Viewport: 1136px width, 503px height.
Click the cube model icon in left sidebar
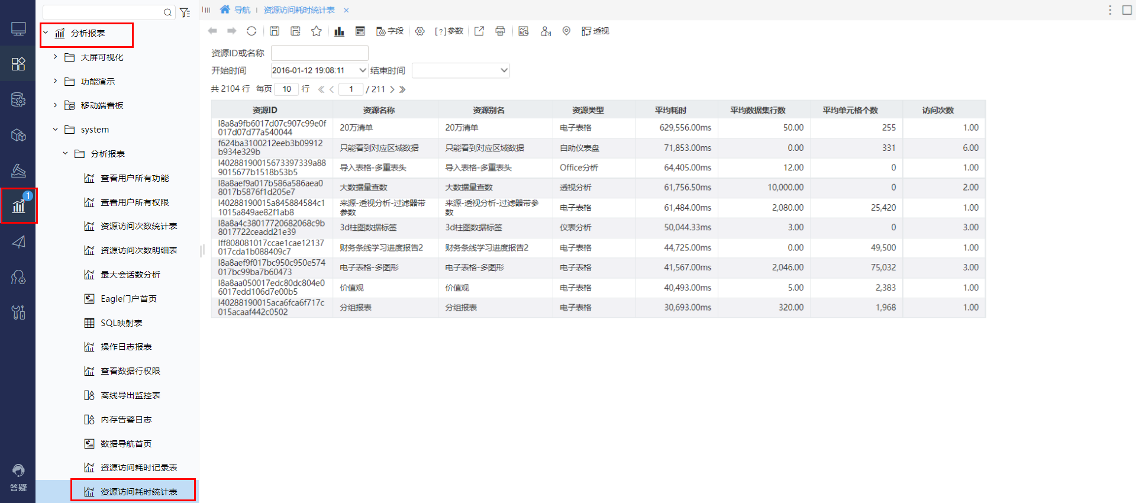click(x=18, y=135)
